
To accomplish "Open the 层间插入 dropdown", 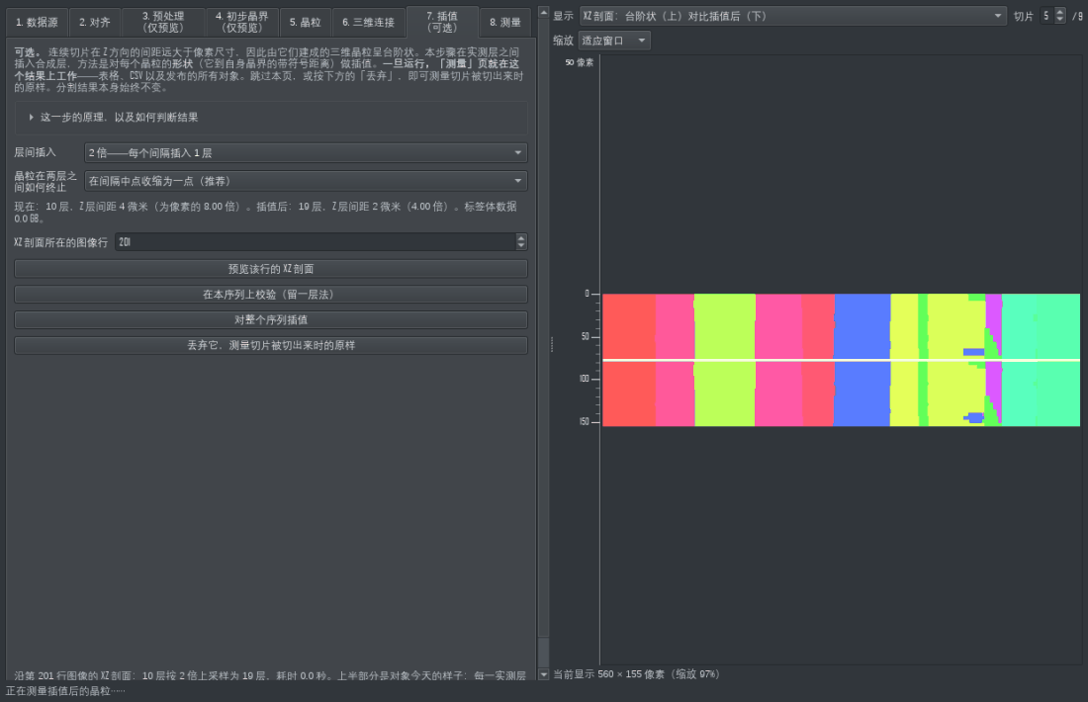I will point(306,152).
